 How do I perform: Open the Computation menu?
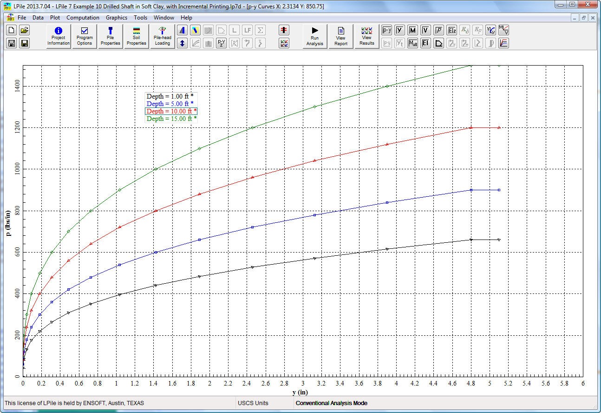click(x=83, y=18)
